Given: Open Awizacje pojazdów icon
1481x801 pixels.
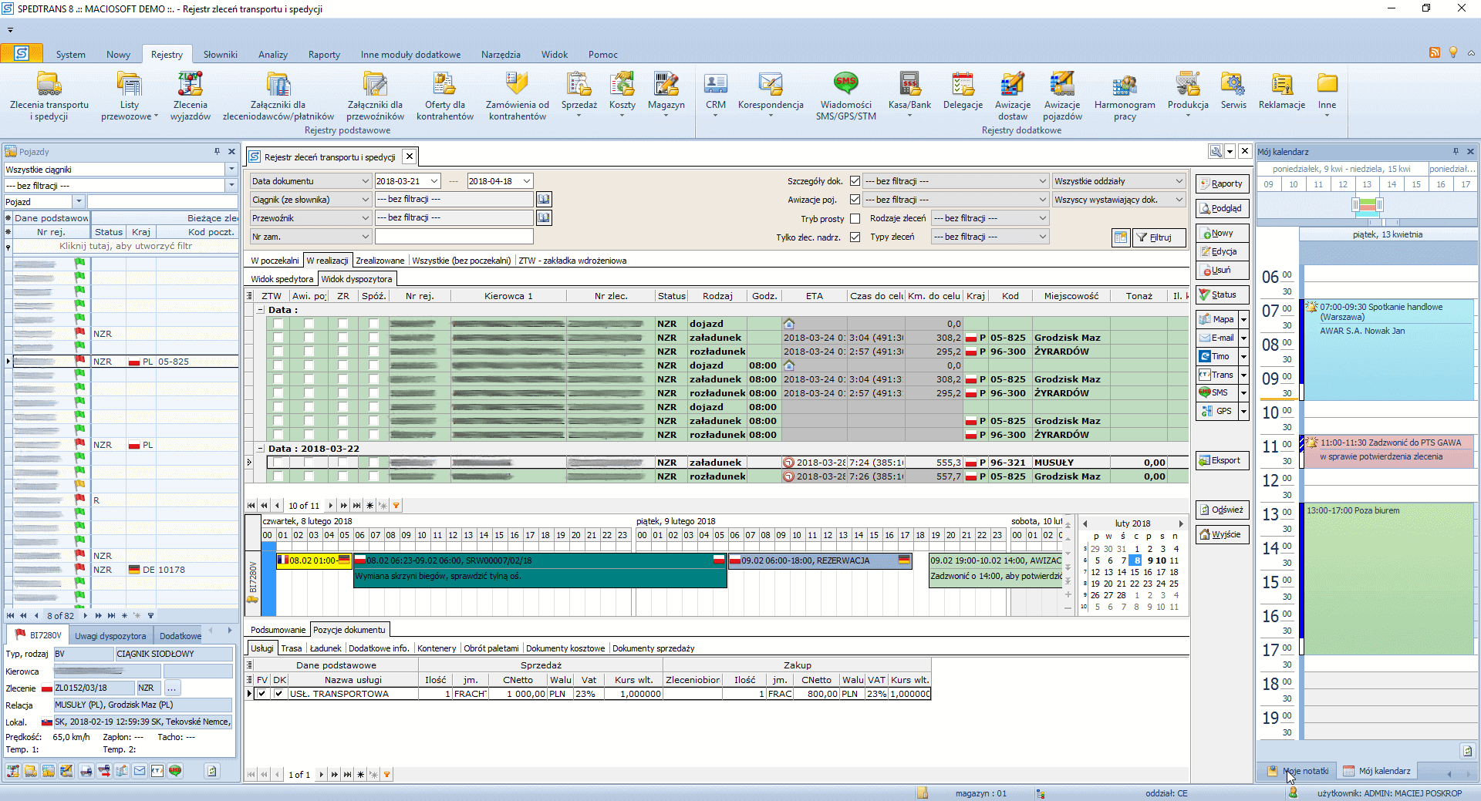Looking at the screenshot, I should 1062,96.
